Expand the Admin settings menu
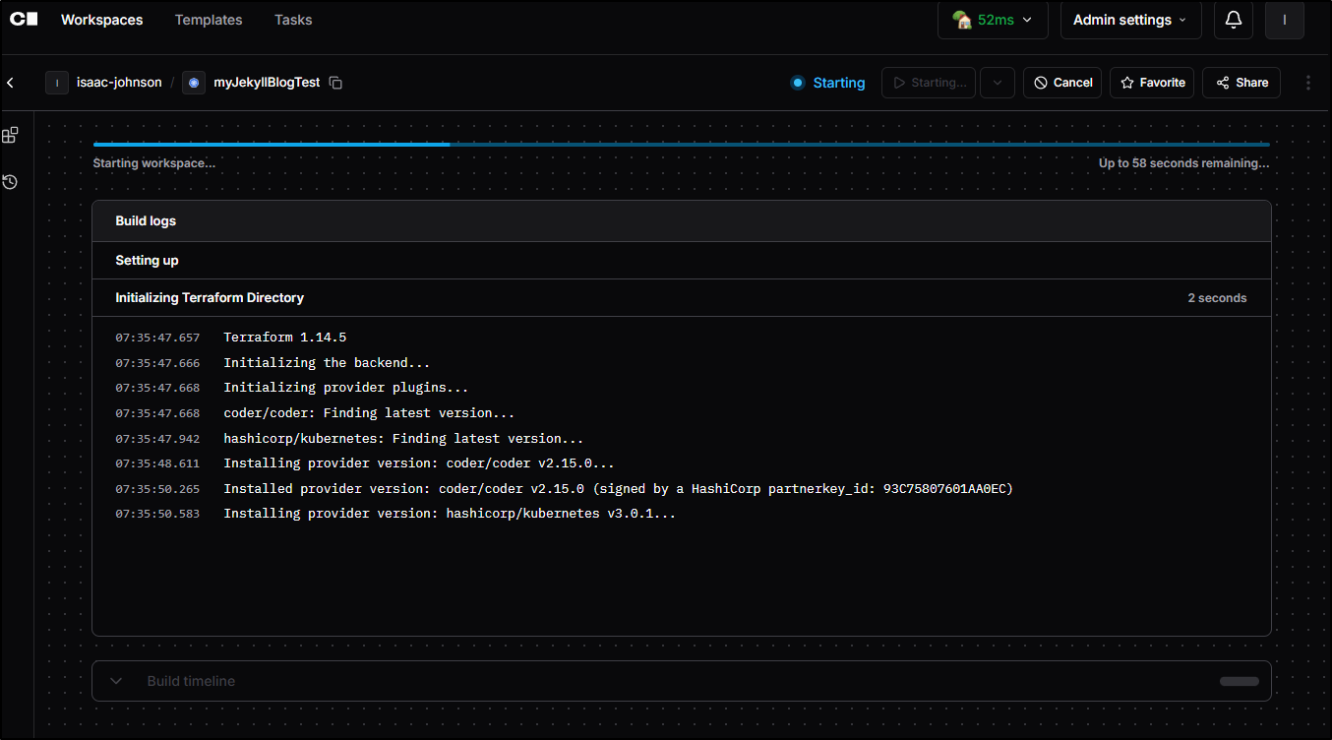 1129,19
